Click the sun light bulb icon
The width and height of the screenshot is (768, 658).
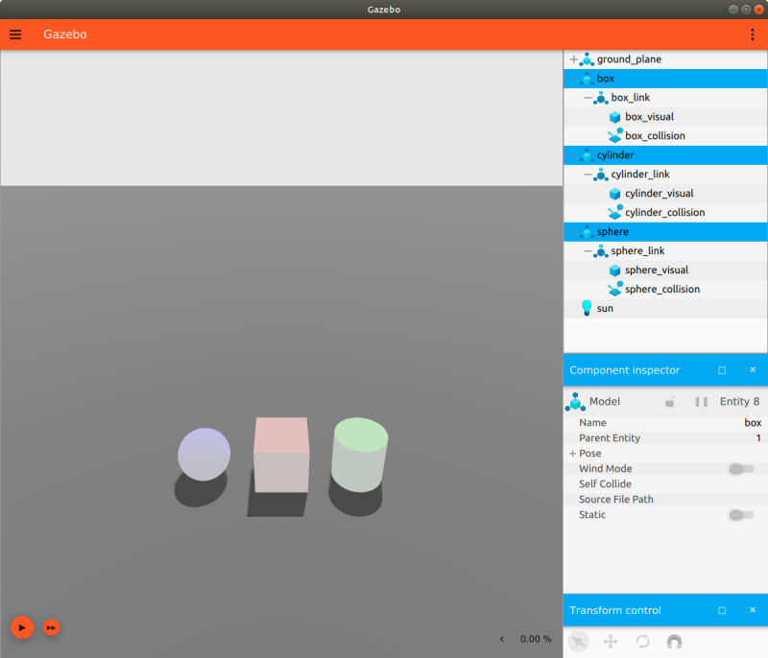tap(587, 308)
